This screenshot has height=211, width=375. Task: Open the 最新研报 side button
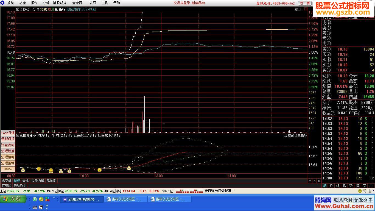click(8, 139)
